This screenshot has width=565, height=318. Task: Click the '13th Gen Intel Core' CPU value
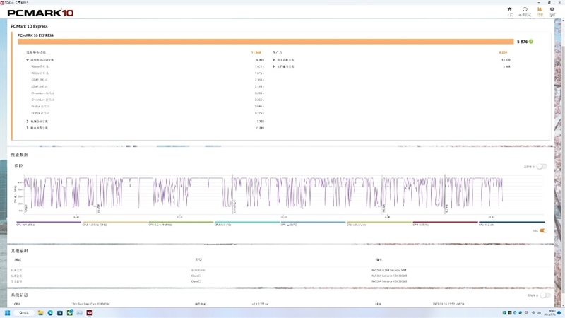(x=91, y=305)
